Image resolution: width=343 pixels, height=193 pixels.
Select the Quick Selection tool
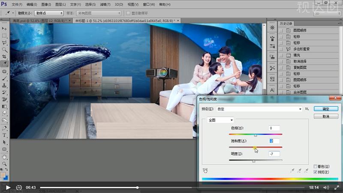click(4, 50)
